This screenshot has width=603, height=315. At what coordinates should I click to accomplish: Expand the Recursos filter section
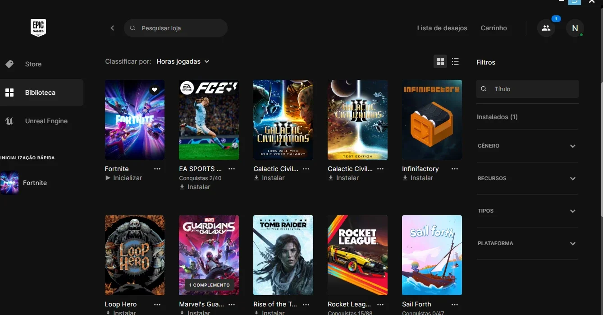(527, 178)
